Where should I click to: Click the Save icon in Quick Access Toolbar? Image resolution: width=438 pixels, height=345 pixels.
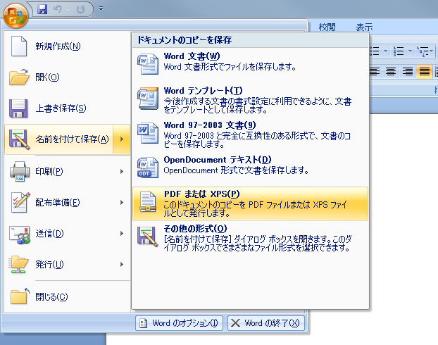[x=42, y=9]
